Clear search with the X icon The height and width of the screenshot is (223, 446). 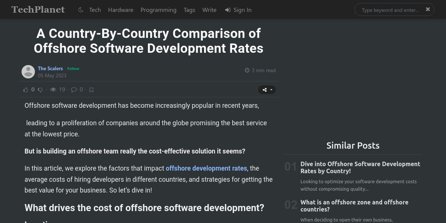click(x=428, y=9)
